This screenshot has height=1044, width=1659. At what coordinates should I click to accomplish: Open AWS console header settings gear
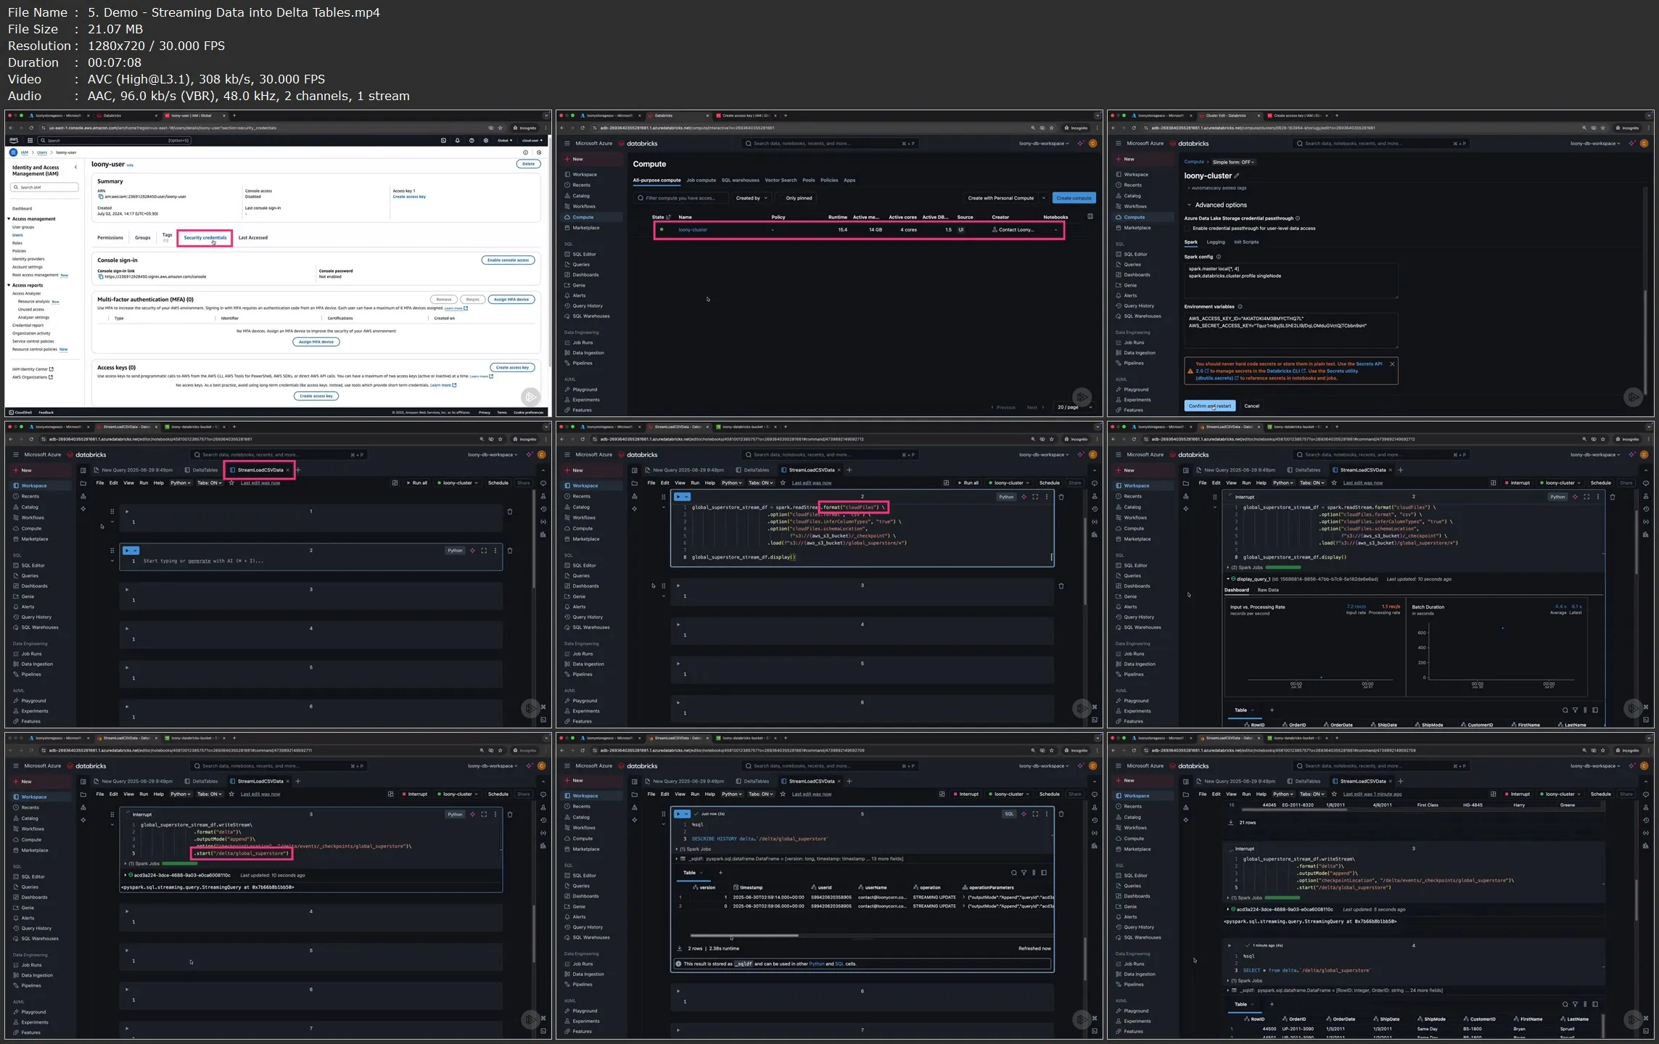pos(485,141)
